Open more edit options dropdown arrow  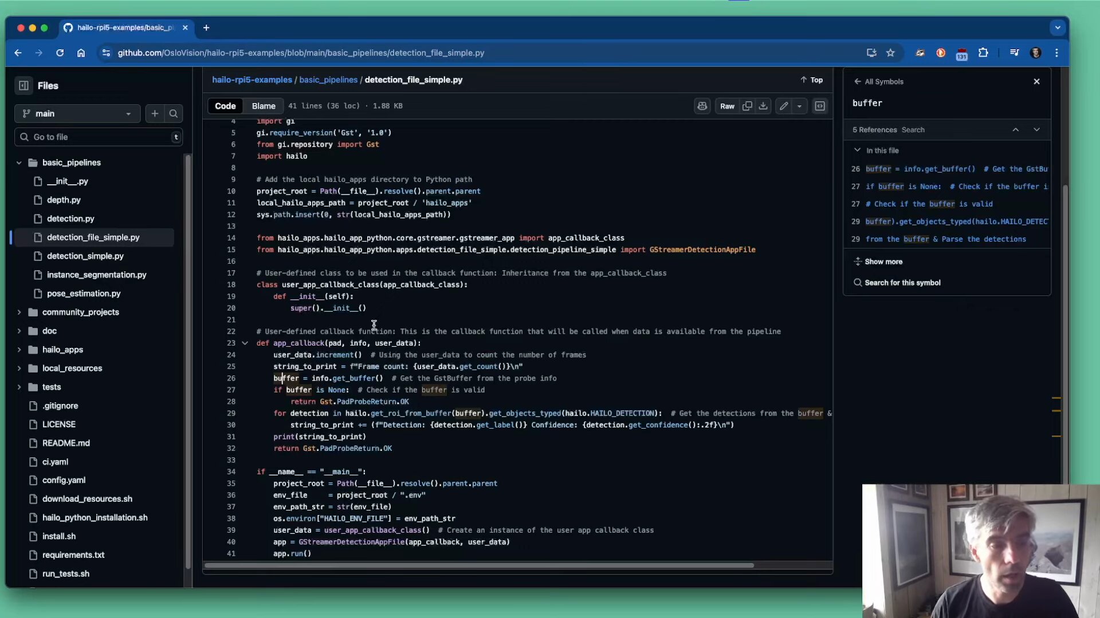pos(800,106)
